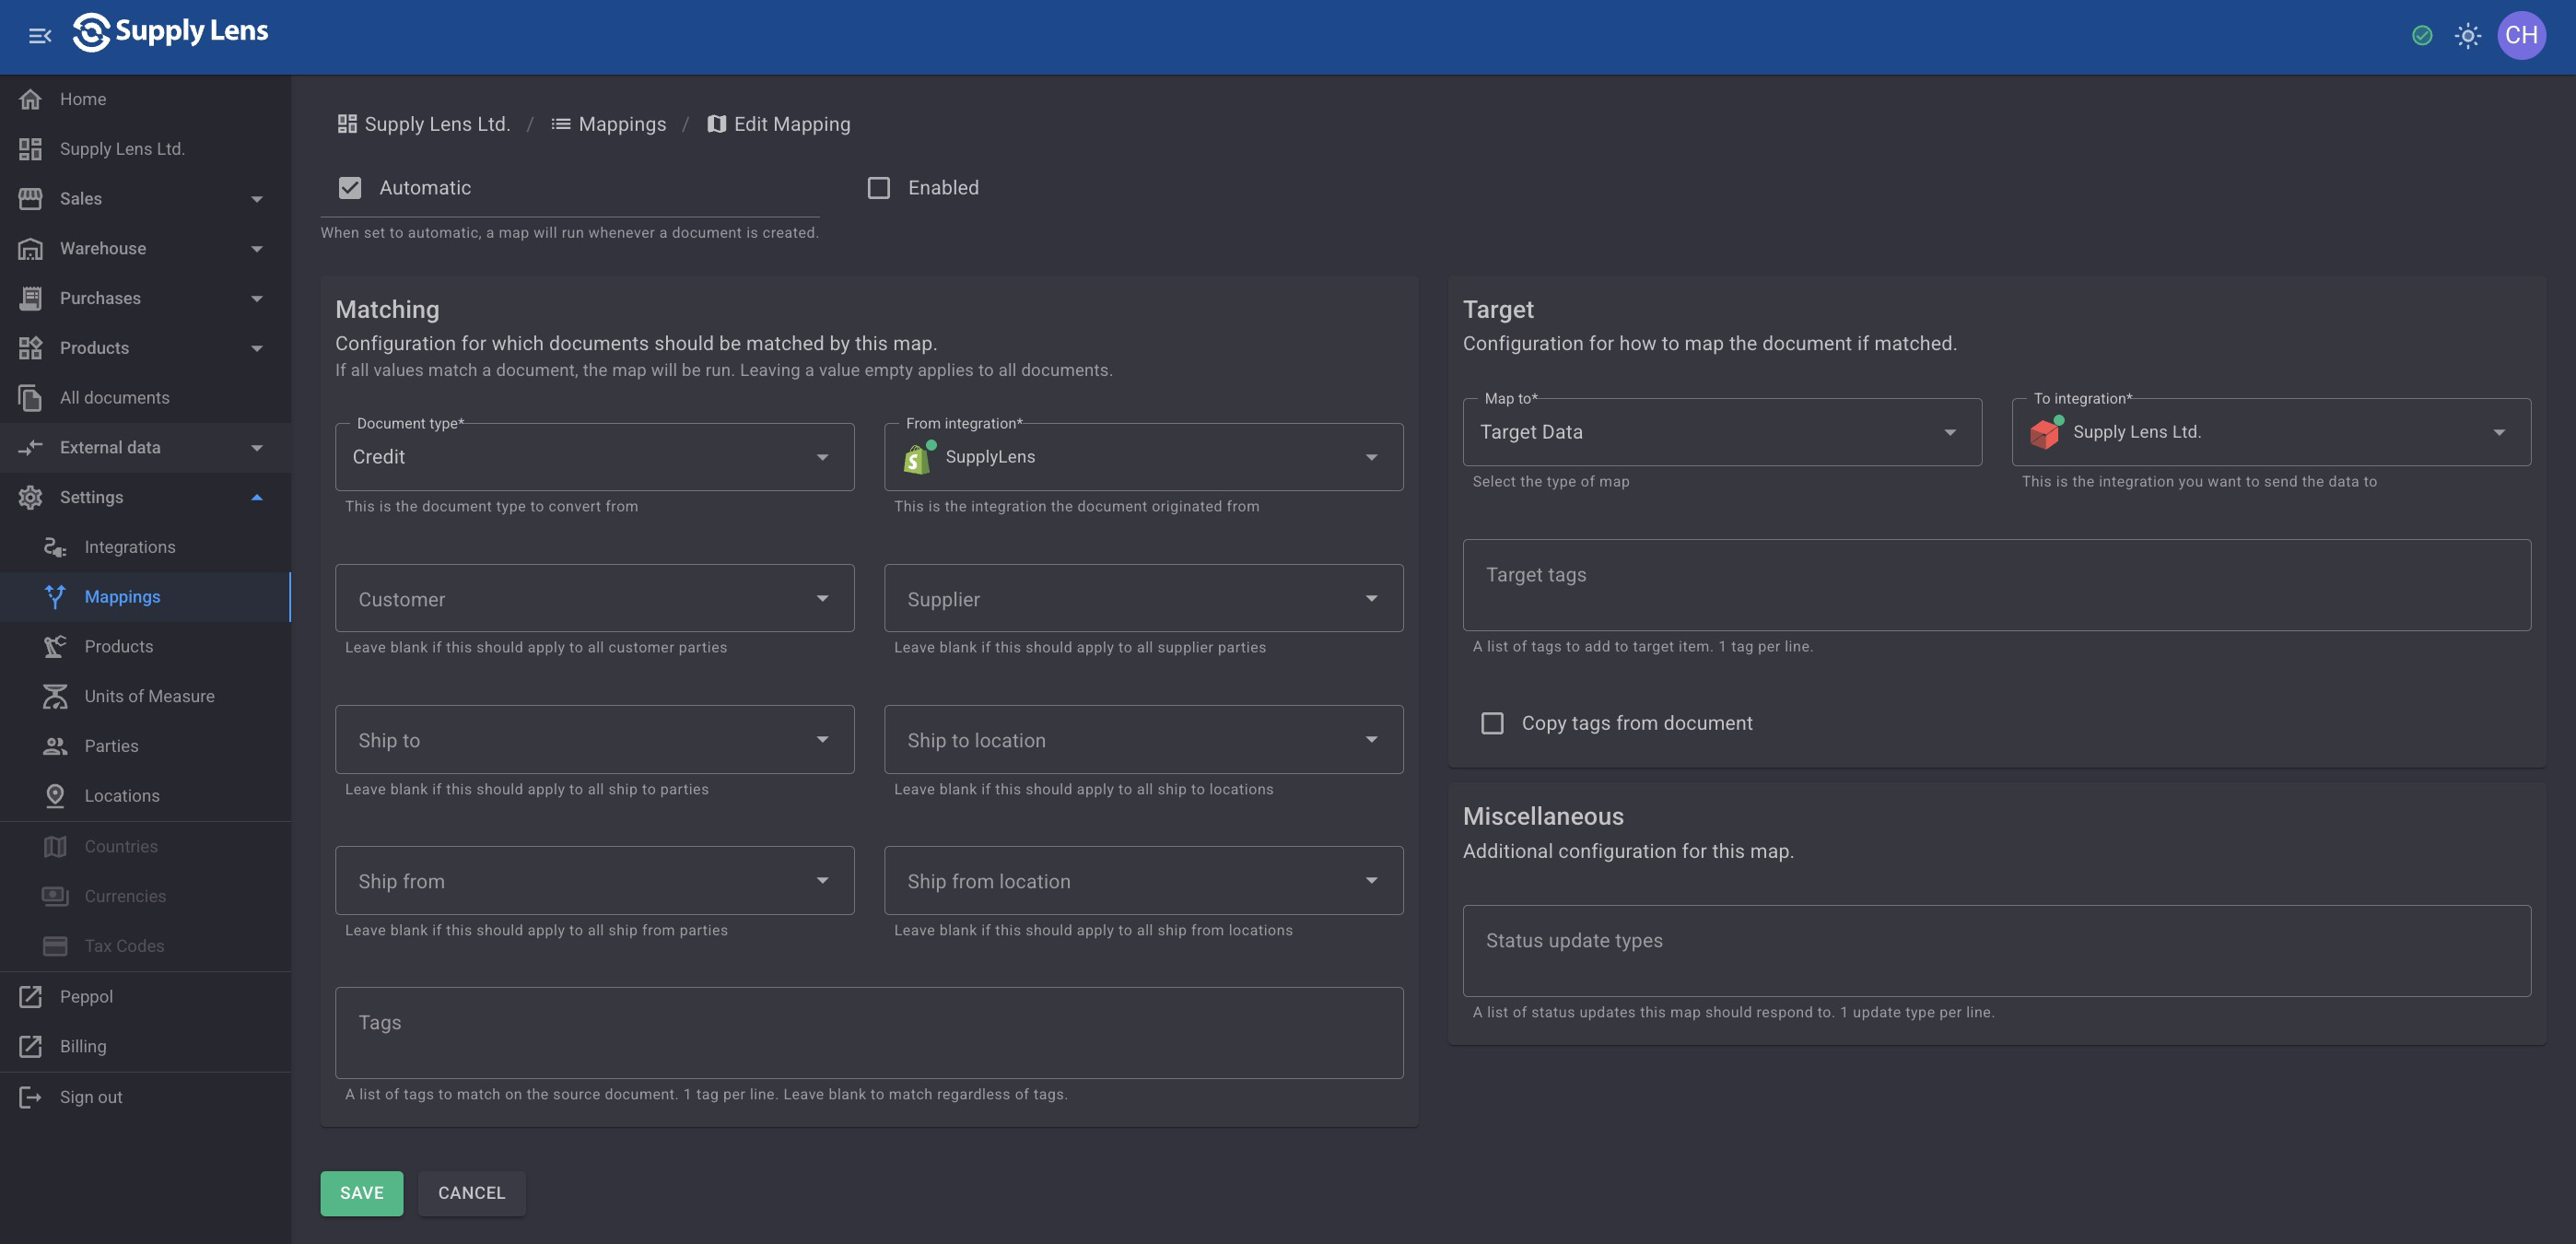Collapse the Settings menu
The height and width of the screenshot is (1244, 2576).
(145, 497)
